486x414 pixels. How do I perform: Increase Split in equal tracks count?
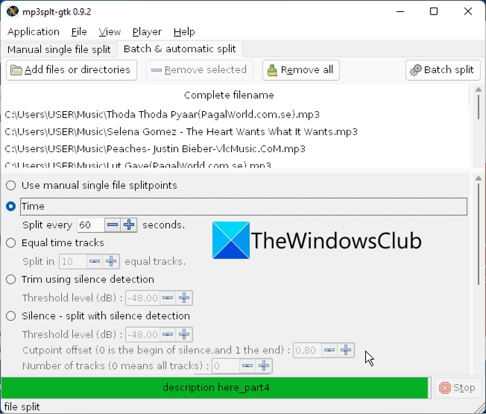[x=111, y=261]
